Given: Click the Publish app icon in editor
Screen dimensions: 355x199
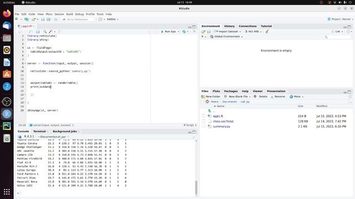Looking at the screenshot, I should point(184,32).
